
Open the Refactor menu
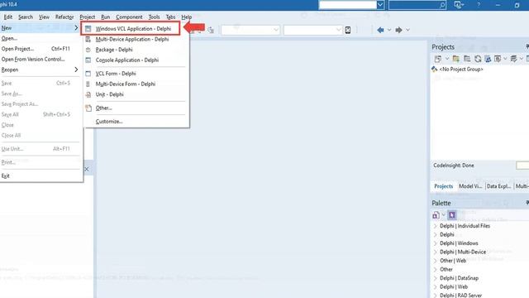[x=64, y=17]
